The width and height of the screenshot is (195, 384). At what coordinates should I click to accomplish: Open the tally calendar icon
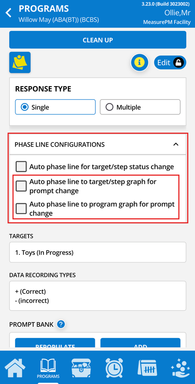tap(147, 368)
